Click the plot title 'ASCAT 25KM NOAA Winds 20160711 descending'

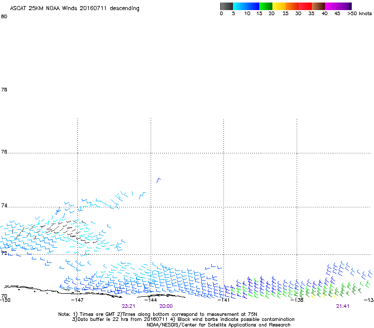tap(74, 9)
